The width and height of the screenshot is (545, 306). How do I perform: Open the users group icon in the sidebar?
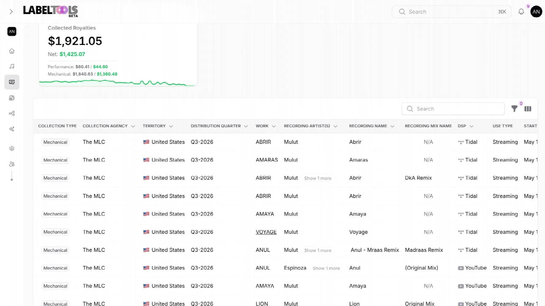12,164
